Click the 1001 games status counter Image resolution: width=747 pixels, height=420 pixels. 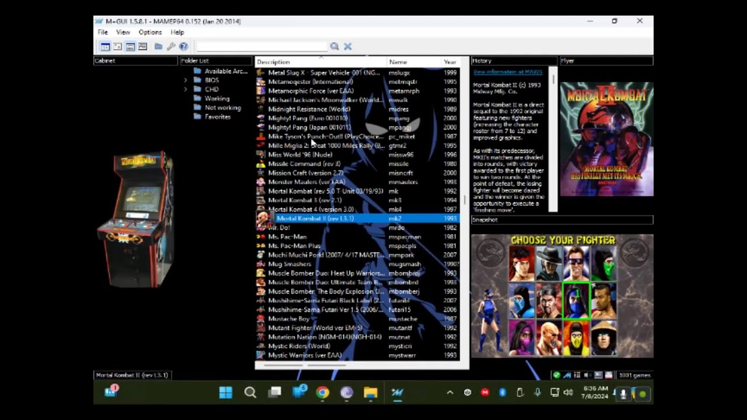[634, 375]
